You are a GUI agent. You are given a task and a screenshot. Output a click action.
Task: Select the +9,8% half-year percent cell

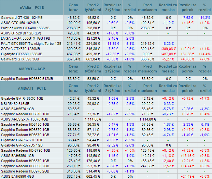tap(205, 156)
